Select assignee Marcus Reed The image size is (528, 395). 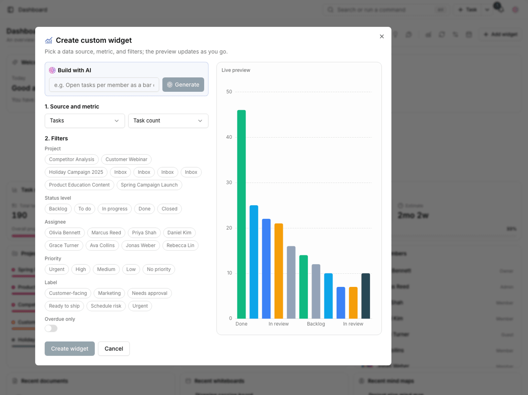106,233
